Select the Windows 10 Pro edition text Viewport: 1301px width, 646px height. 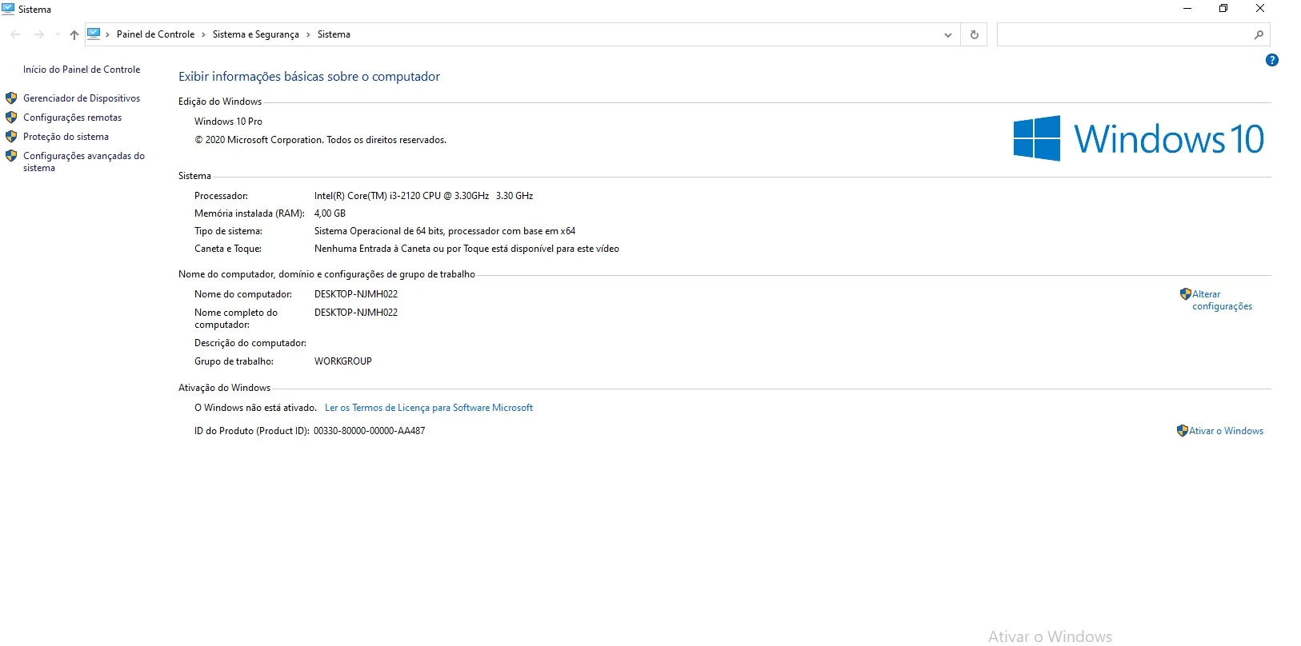[228, 122]
